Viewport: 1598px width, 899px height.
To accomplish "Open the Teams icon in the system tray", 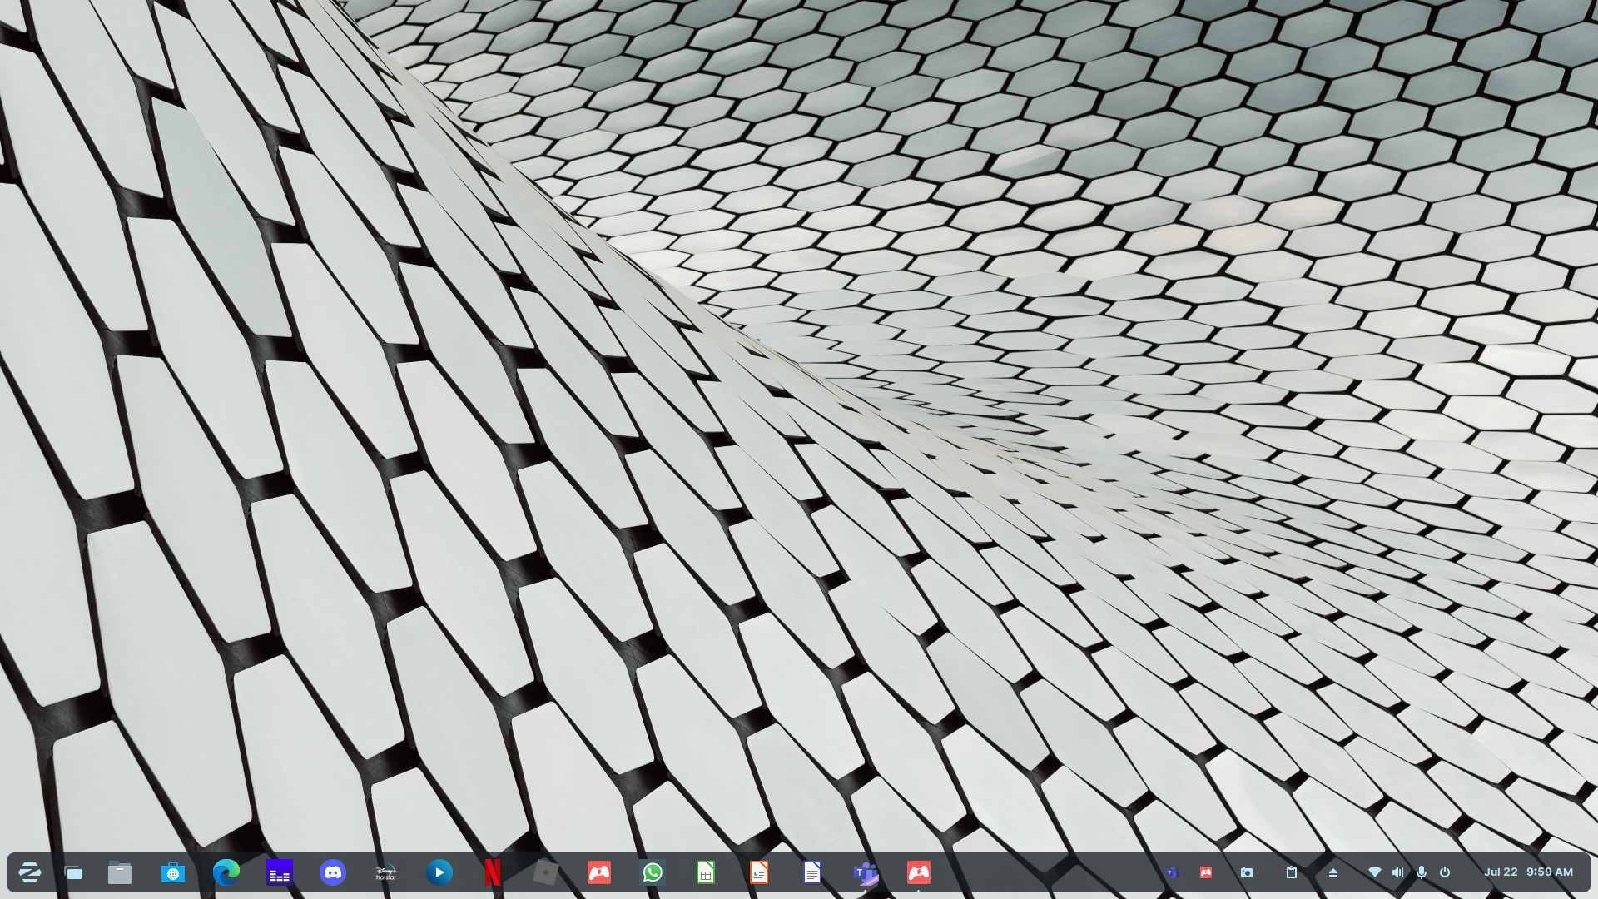I will pos(1173,872).
